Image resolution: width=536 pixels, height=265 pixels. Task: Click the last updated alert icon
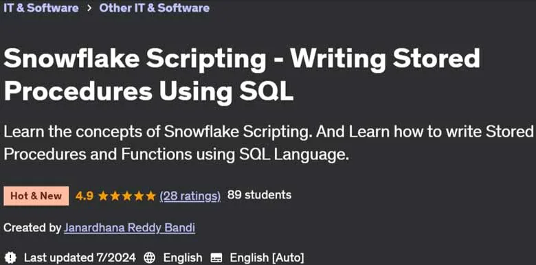(11, 257)
